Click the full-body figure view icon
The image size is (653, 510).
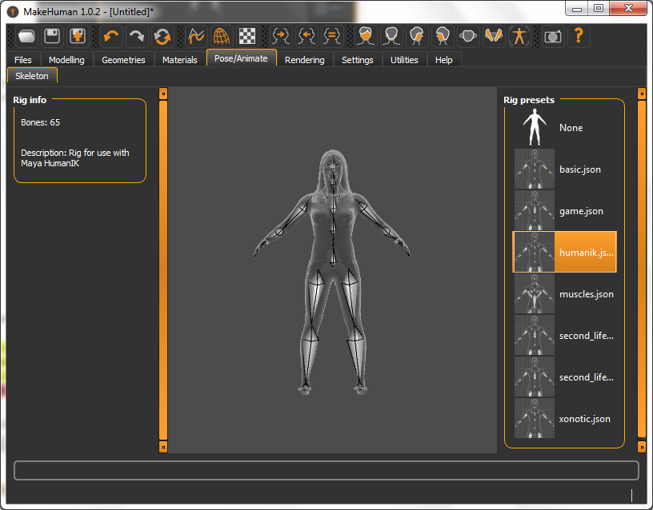click(x=519, y=36)
